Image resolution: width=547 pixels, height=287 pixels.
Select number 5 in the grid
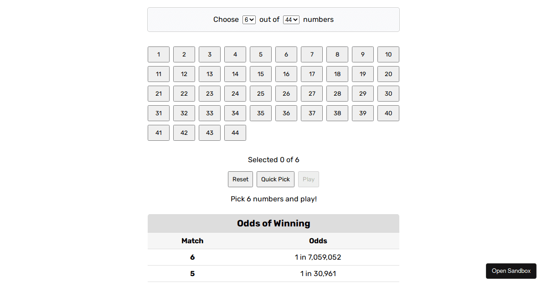(x=260, y=54)
